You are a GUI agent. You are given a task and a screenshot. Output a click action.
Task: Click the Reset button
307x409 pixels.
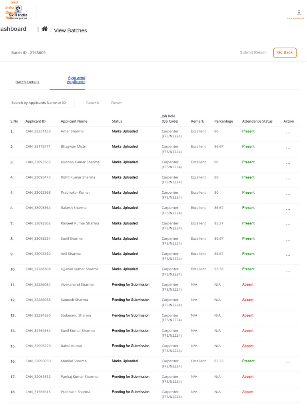click(x=116, y=103)
